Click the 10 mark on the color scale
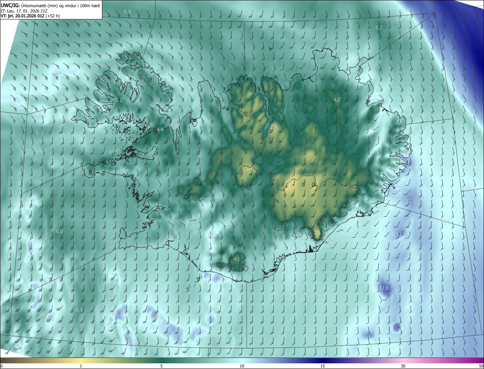 tap(242, 366)
